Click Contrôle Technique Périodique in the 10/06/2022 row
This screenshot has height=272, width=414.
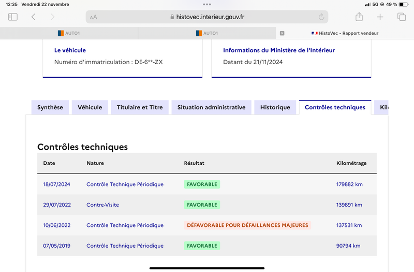click(125, 225)
